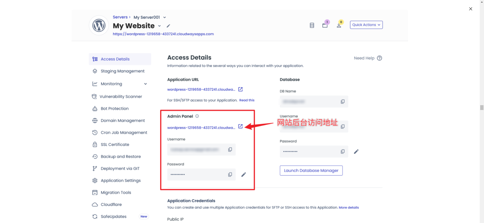This screenshot has width=484, height=223.
Task: Open Admin Panel URL external link icon
Action: [x=240, y=126]
